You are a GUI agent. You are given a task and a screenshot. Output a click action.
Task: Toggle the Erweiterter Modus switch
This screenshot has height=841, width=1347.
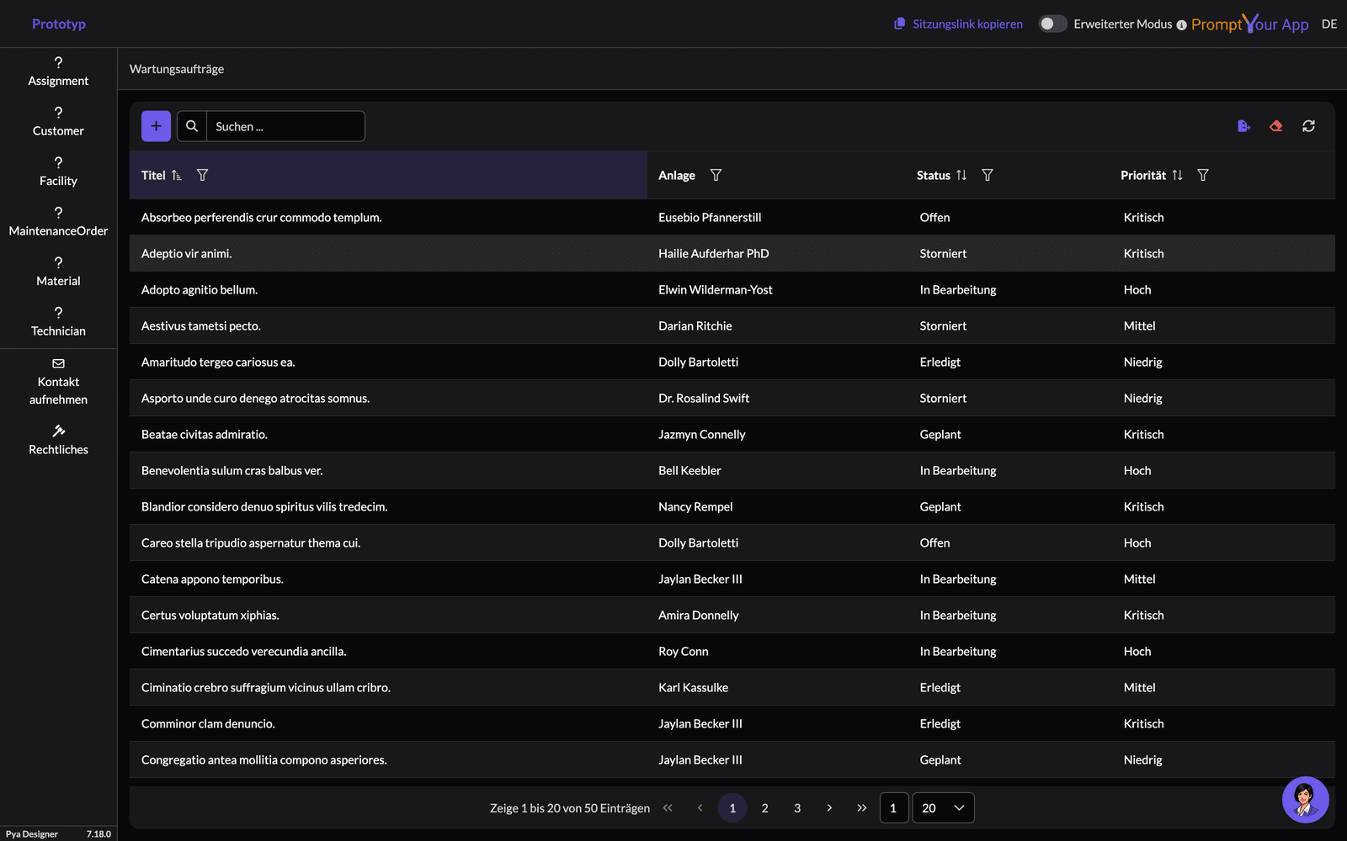[1052, 24]
